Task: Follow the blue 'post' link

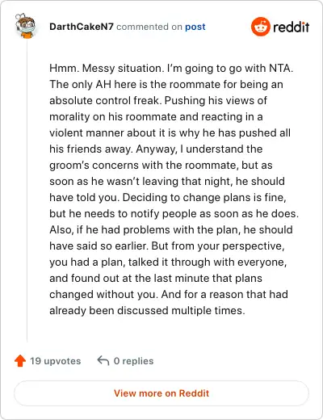Action: pyautogui.click(x=195, y=27)
